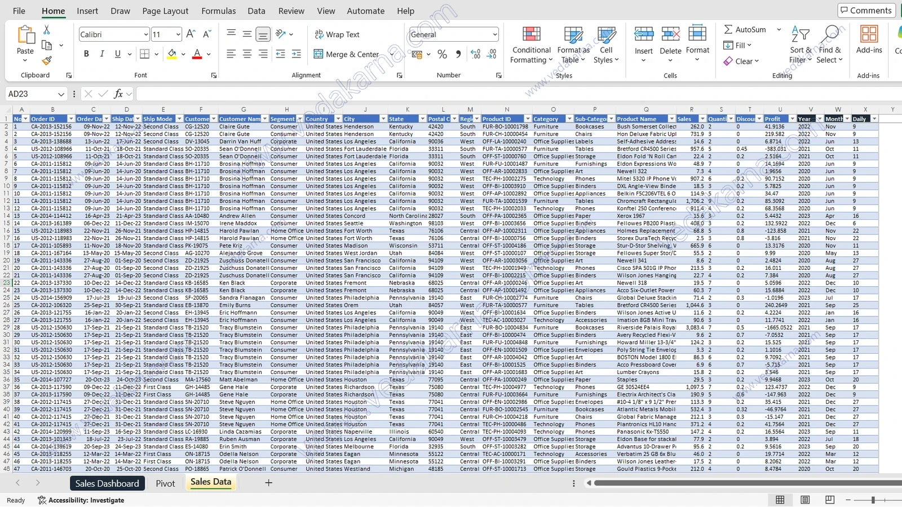The height and width of the screenshot is (507, 902).
Task: Apply Comma Style number format
Action: point(458,54)
